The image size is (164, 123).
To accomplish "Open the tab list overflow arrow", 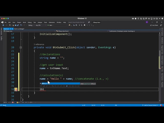I will coord(160,29).
